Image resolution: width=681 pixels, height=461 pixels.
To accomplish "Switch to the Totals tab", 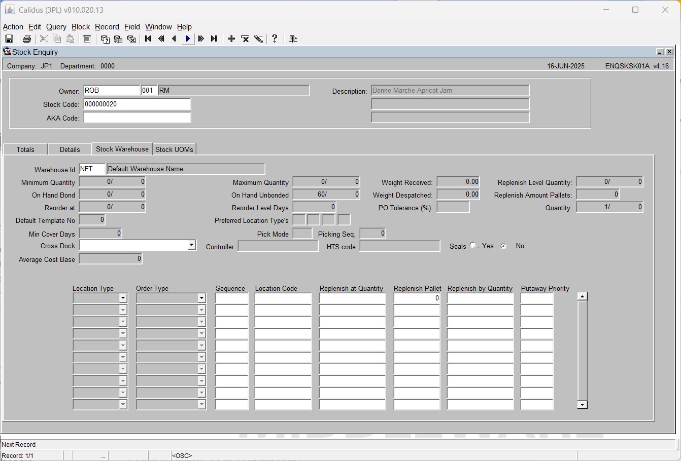I will [x=25, y=149].
